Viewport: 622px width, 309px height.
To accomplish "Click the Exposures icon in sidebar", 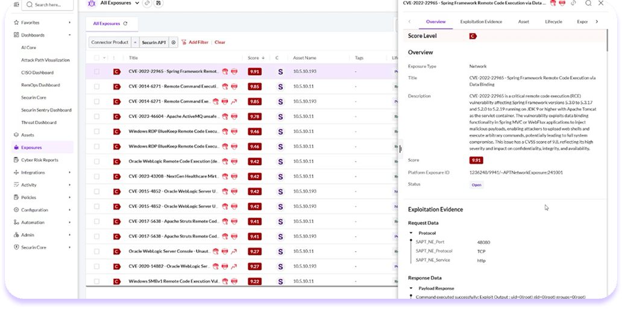I will 16,147.
